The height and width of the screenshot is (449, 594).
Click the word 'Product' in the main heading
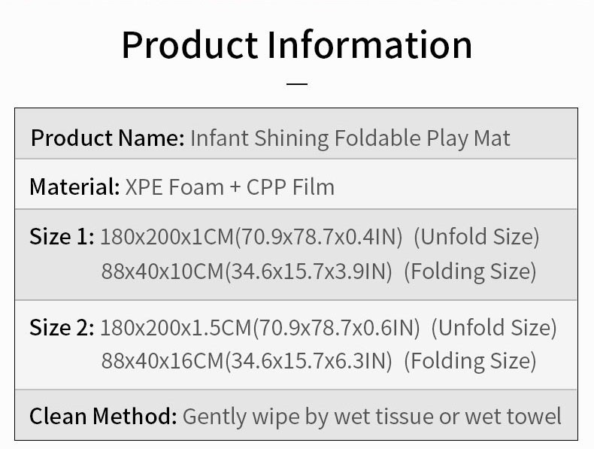(188, 44)
